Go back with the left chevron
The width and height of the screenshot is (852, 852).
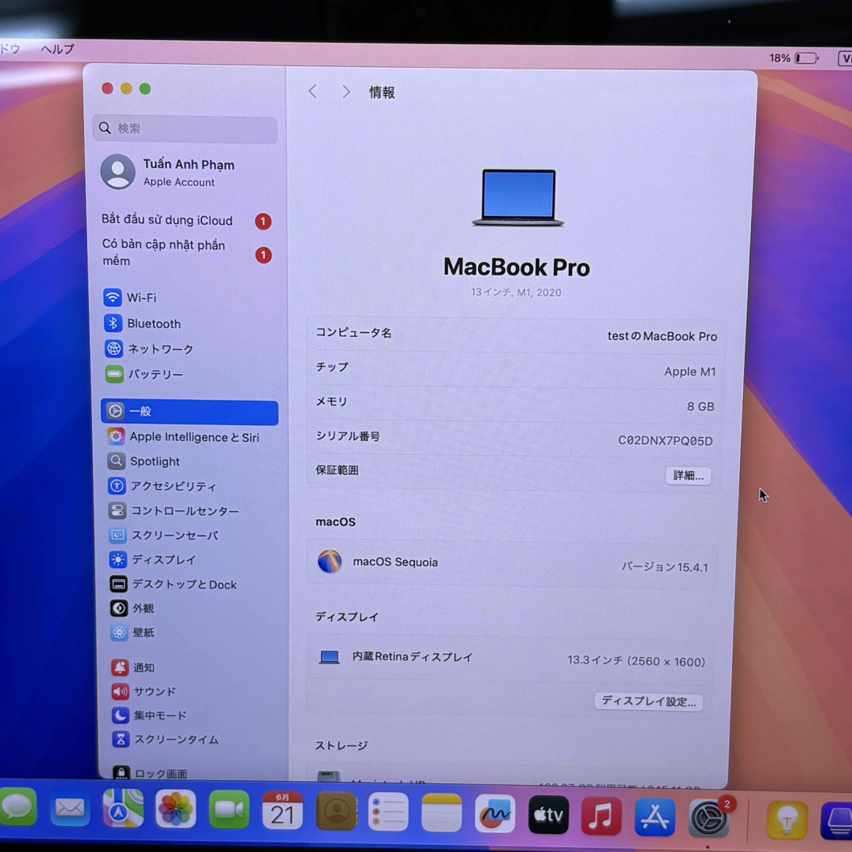point(312,92)
